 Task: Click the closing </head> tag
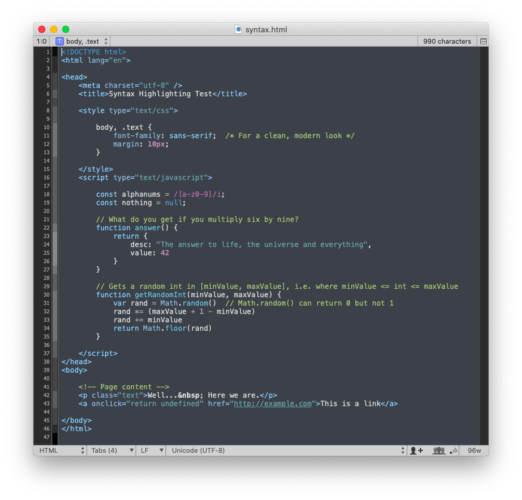pyautogui.click(x=76, y=362)
